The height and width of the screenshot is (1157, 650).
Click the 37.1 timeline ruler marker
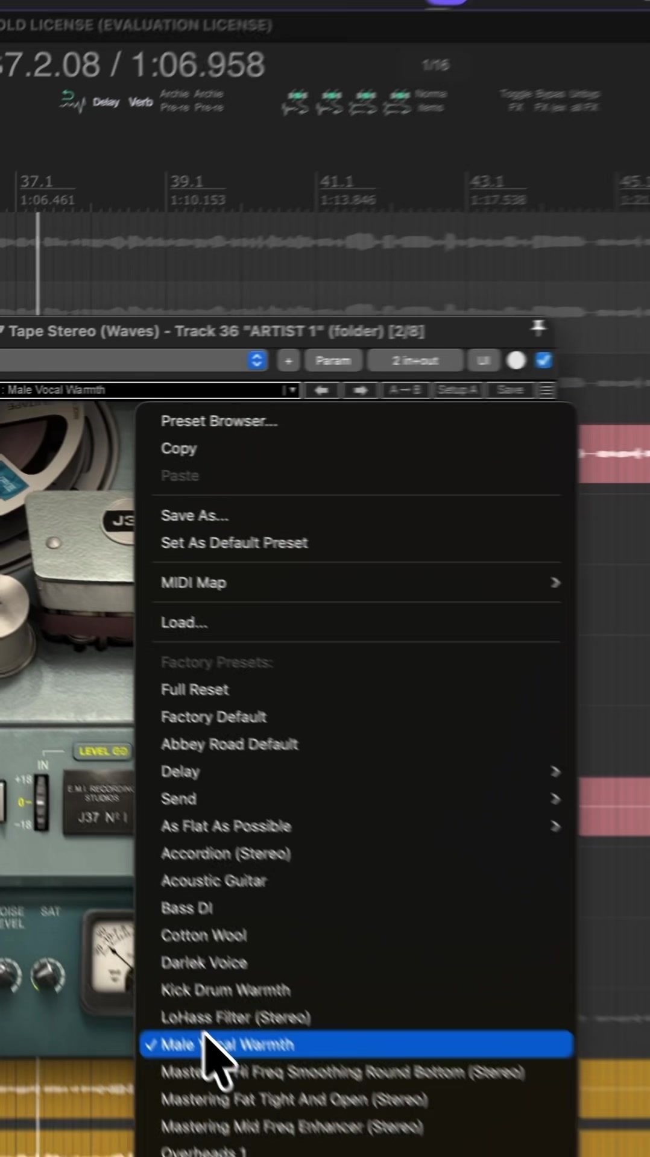pos(37,181)
